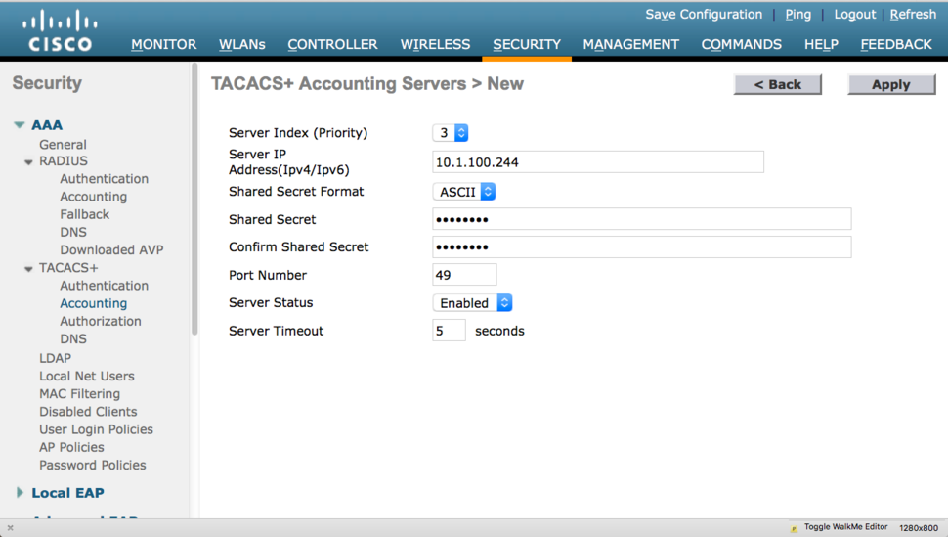Click the WalkMe editor icon in status bar
Viewport: 948px width, 537px height.
pyautogui.click(x=794, y=528)
